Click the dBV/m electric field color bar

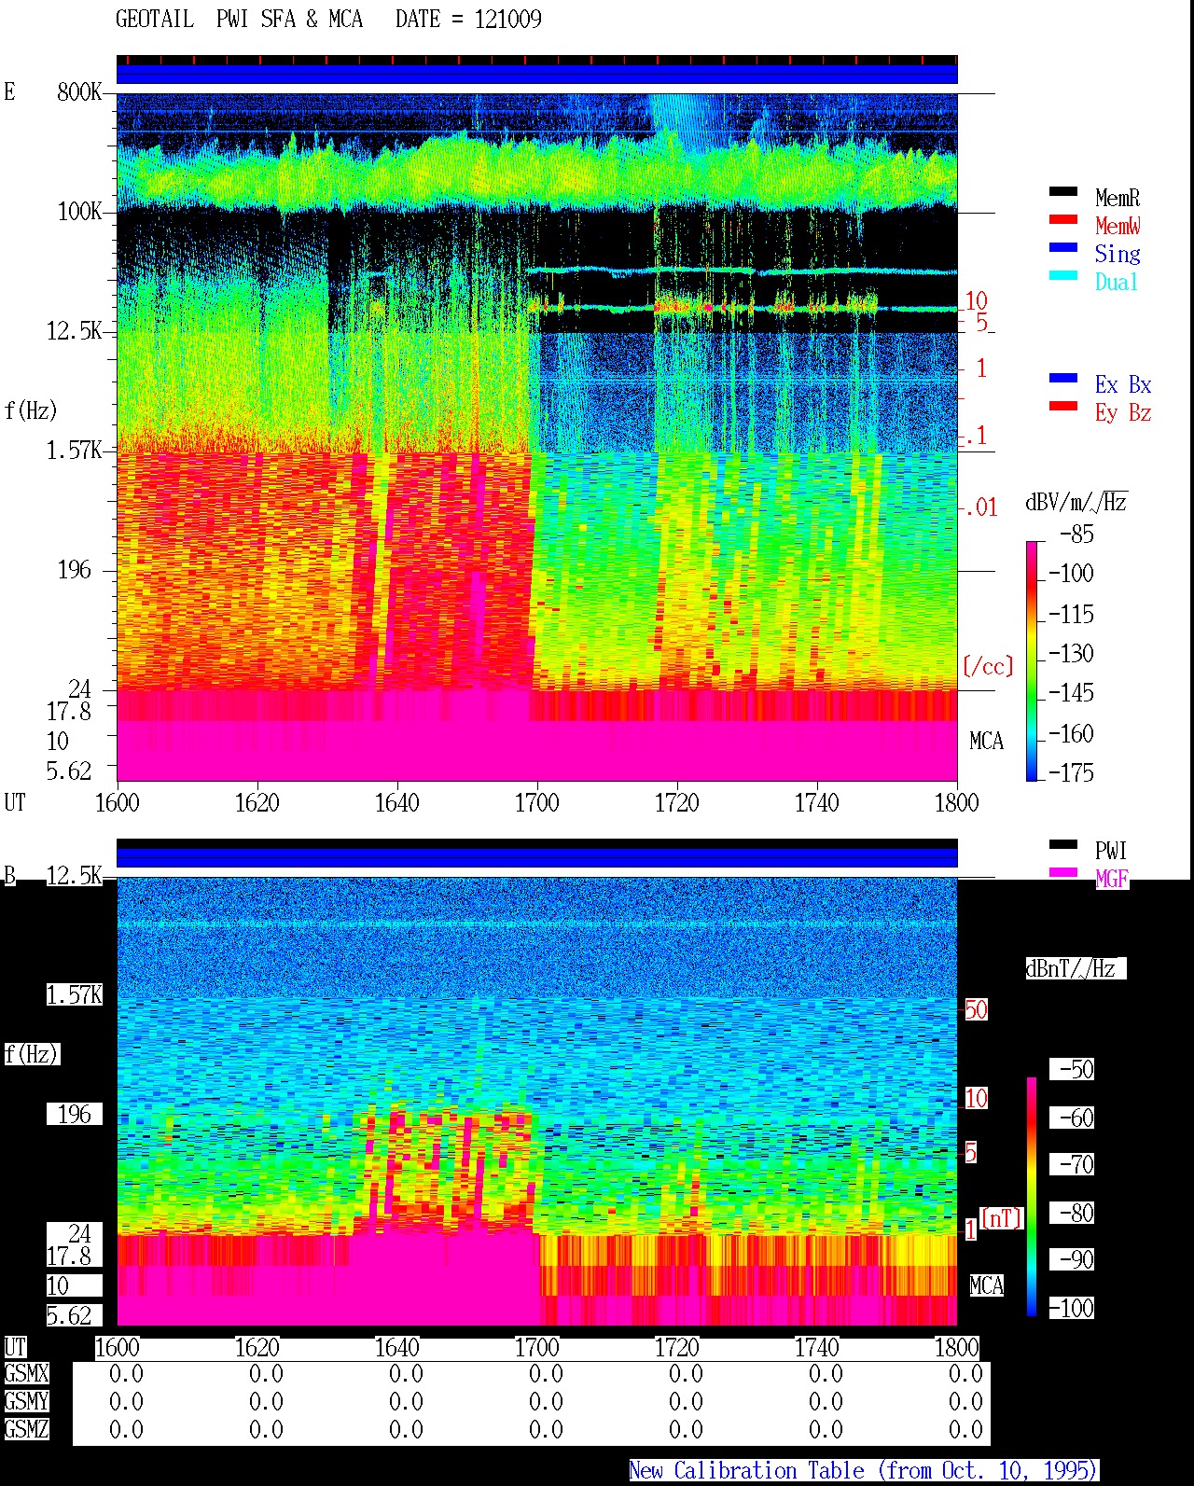tap(1032, 660)
